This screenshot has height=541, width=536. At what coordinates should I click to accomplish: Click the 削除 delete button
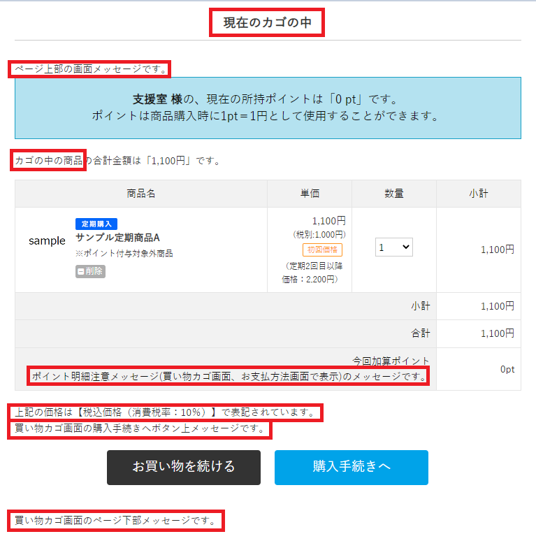coord(90,271)
